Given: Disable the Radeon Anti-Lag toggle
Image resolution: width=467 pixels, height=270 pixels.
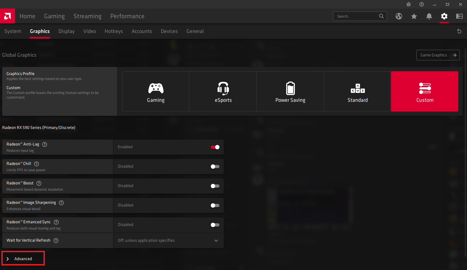Looking at the screenshot, I should tap(215, 147).
